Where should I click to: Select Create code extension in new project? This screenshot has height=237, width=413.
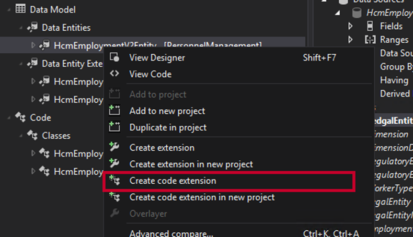tap(202, 197)
